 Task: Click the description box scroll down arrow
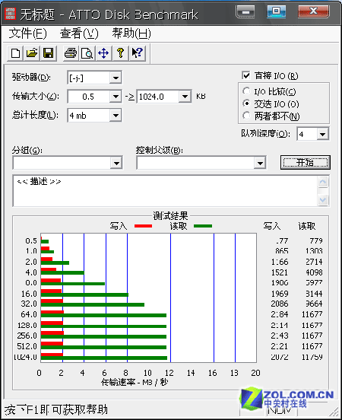click(x=323, y=200)
